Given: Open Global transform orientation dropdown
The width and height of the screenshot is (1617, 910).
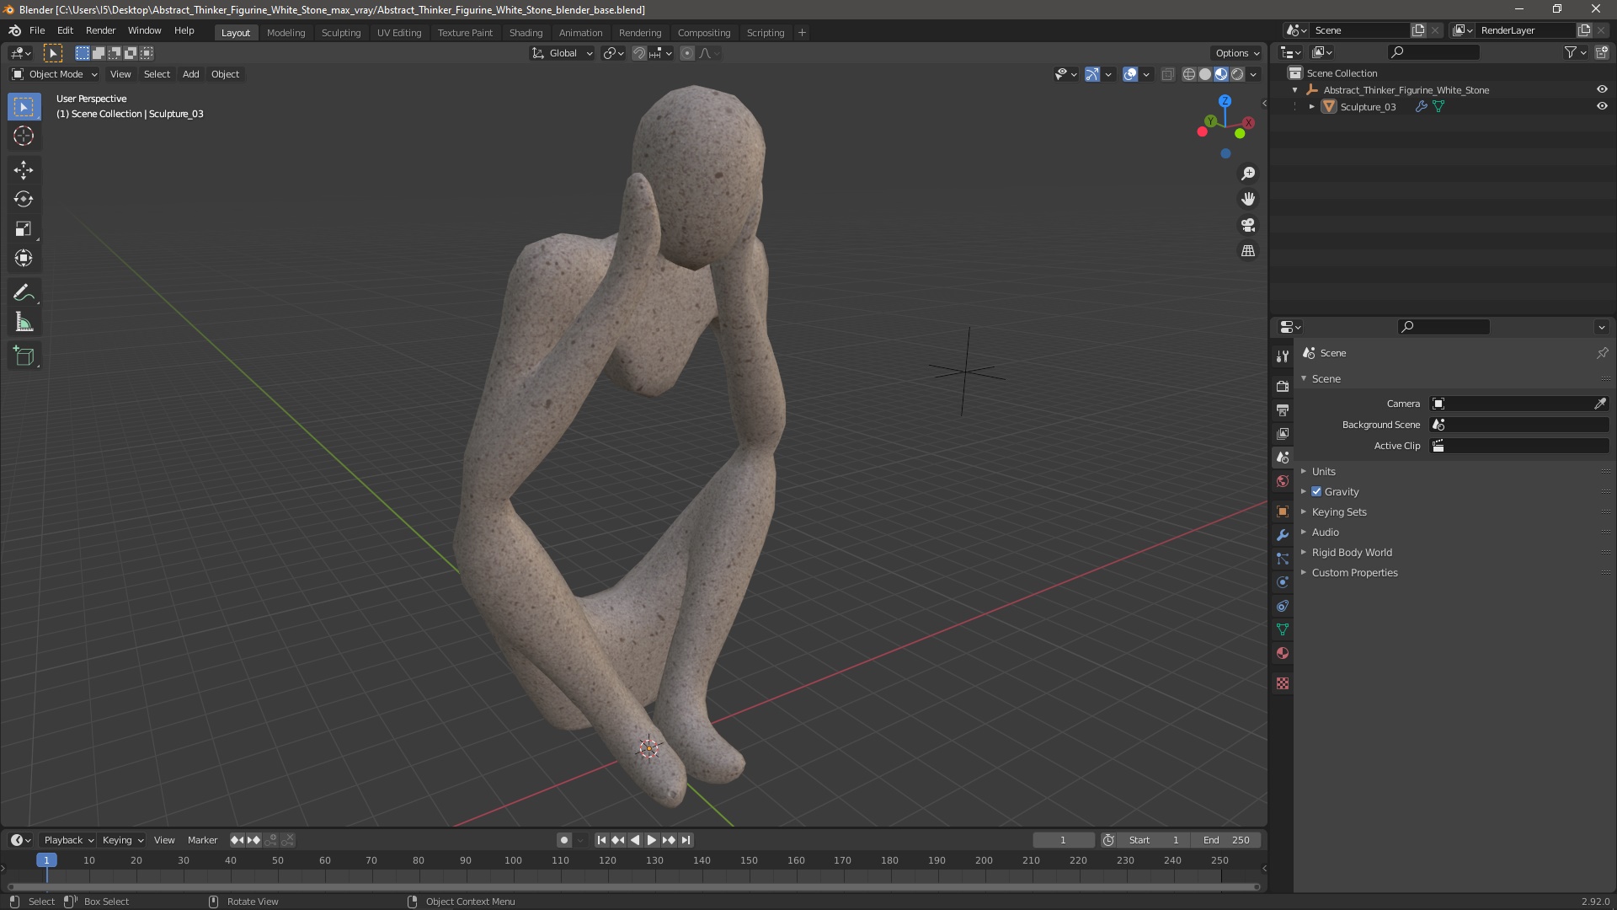Looking at the screenshot, I should click(x=562, y=53).
